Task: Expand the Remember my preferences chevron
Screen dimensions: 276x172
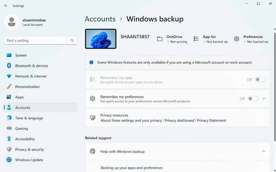Action: (264, 98)
